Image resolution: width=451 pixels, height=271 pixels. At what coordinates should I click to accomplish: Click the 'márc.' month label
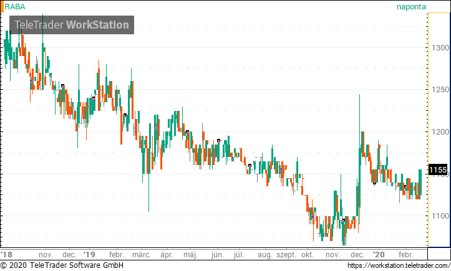click(142, 255)
